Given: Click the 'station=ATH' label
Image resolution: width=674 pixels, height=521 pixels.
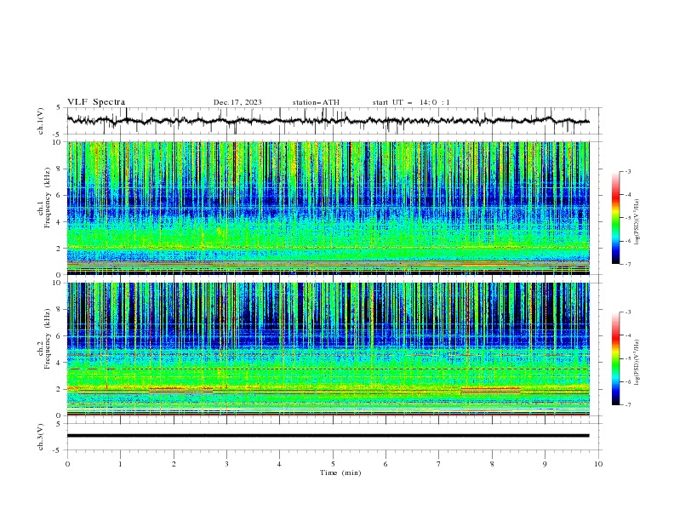Looking at the screenshot, I should click(316, 102).
